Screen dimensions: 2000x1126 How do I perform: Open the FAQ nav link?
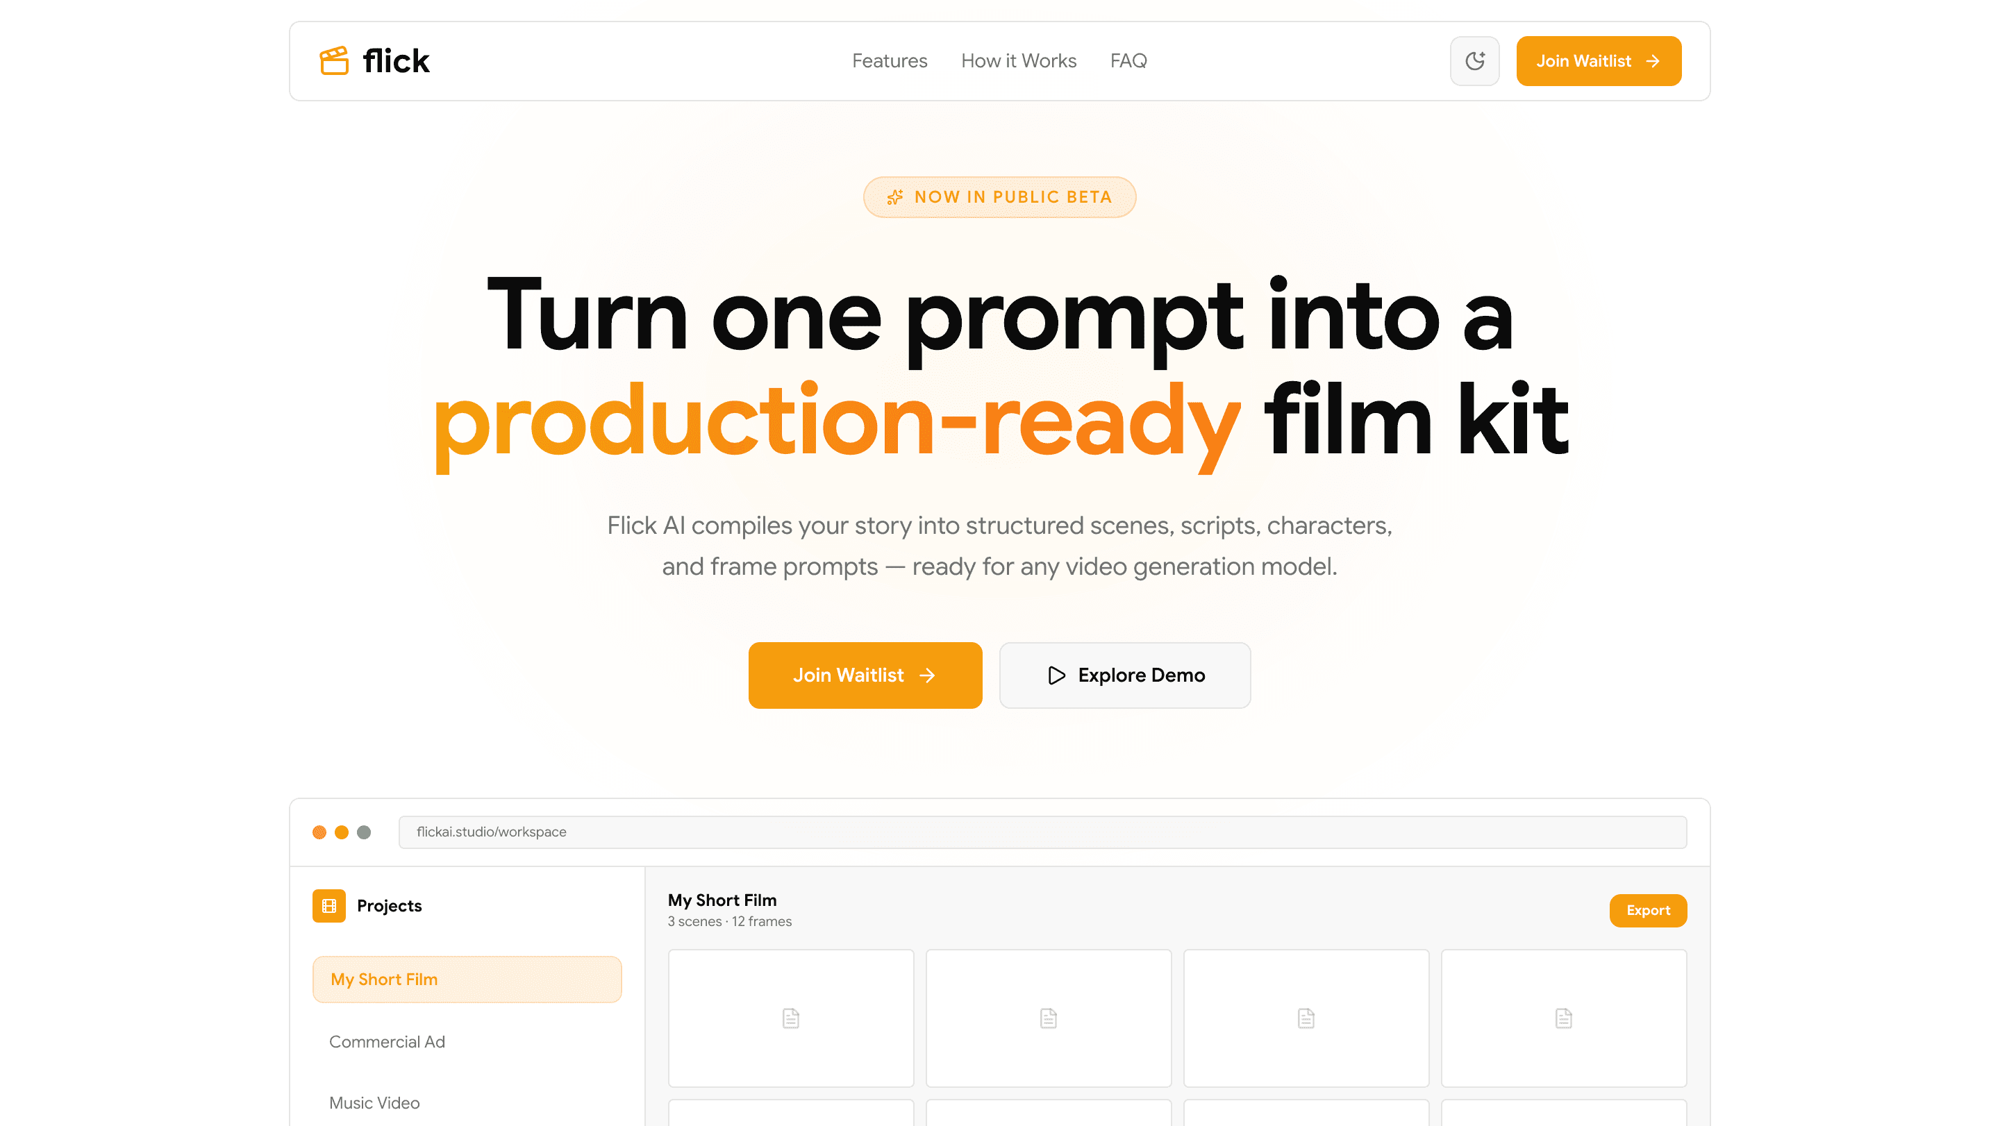click(x=1128, y=60)
